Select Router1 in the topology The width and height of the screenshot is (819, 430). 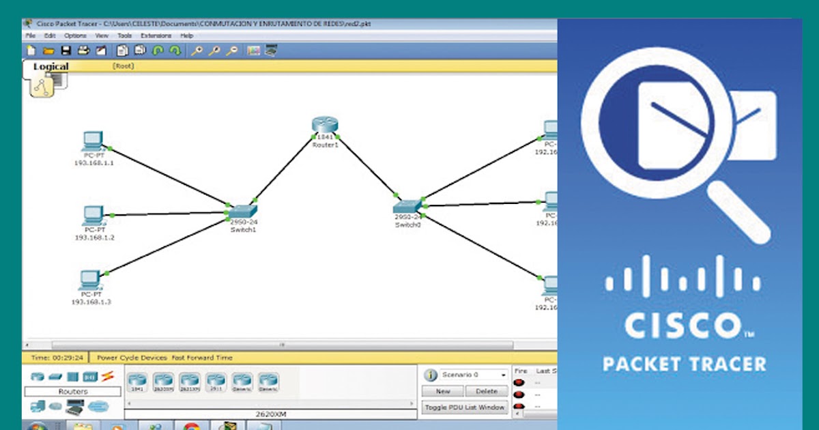[x=324, y=125]
